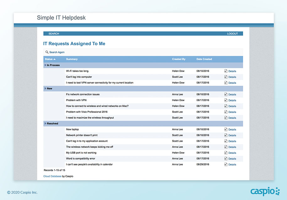
Task: Click details icon for Problem with VPN row
Action: 226,100
